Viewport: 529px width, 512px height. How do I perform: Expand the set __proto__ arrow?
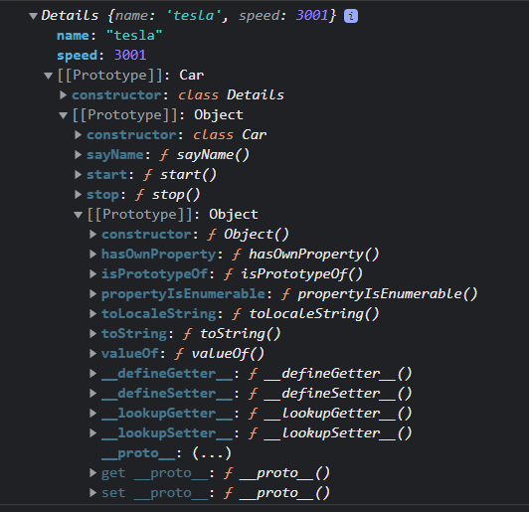pyautogui.click(x=92, y=493)
